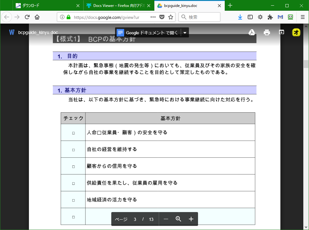Open the page actions three-dot menu
Image resolution: width=309 pixels, height=230 pixels.
tap(153, 17)
